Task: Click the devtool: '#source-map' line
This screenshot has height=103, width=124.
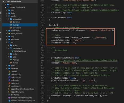Action: pos(64,63)
